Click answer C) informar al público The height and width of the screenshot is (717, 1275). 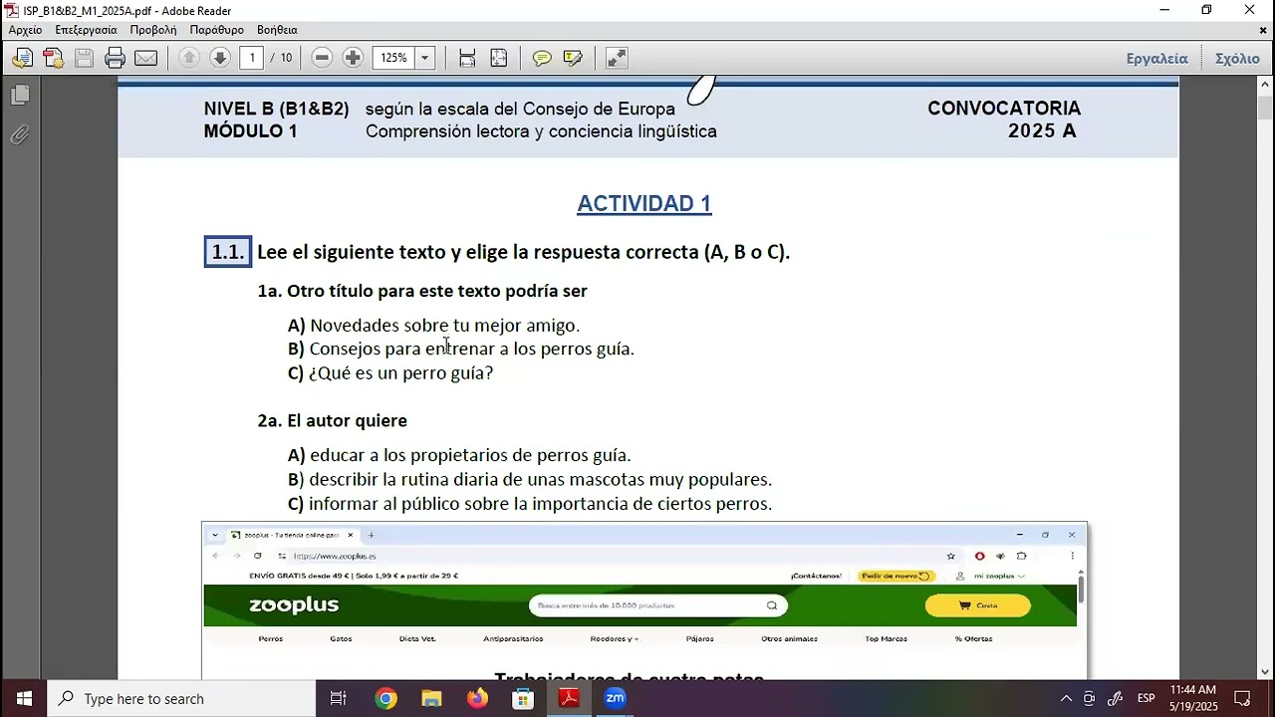coord(529,504)
